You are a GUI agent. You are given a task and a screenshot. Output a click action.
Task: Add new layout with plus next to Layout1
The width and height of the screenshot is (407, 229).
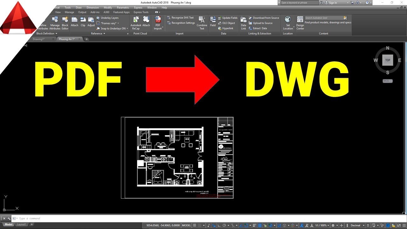(32, 225)
